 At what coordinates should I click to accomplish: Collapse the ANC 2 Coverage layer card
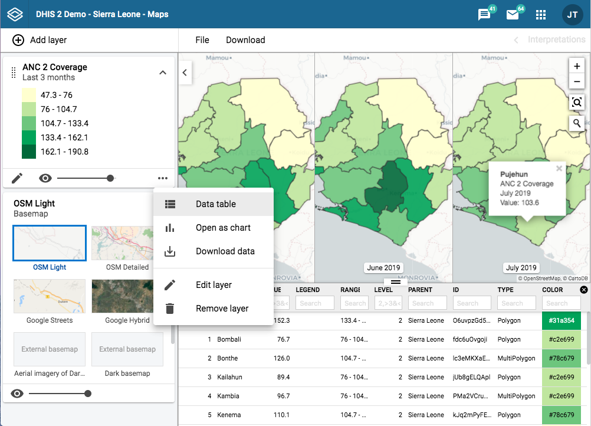(x=163, y=73)
